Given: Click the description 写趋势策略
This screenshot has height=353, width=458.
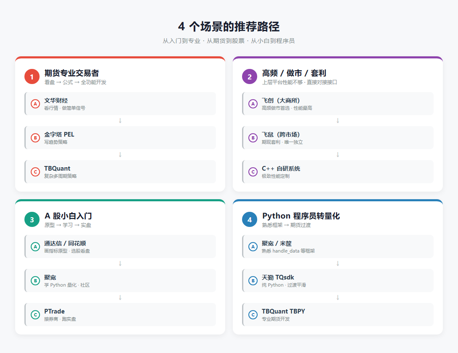Looking at the screenshot, I should (56, 142).
